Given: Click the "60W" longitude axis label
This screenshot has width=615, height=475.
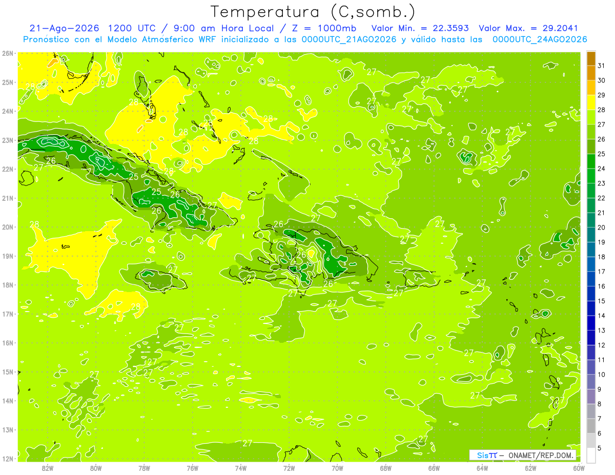Looking at the screenshot, I should [579, 468].
